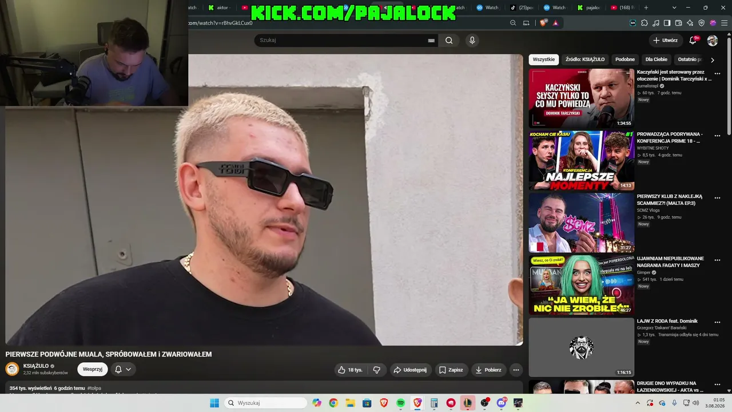The width and height of the screenshot is (732, 412).
Task: Open YouTube account avatar menu
Action: pyautogui.click(x=713, y=41)
